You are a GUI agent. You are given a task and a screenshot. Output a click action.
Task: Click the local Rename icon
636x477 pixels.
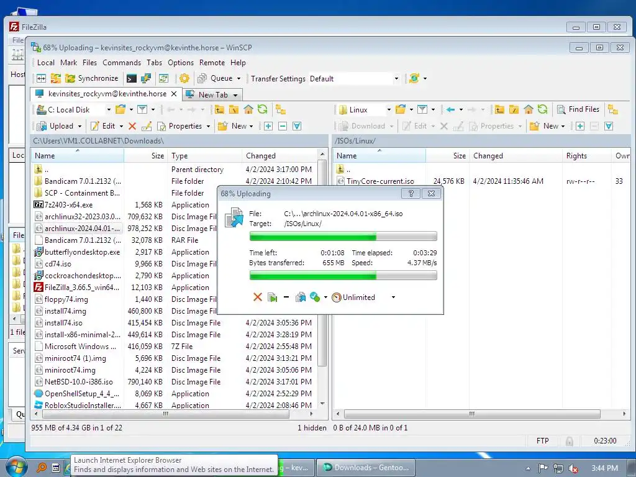pos(147,126)
